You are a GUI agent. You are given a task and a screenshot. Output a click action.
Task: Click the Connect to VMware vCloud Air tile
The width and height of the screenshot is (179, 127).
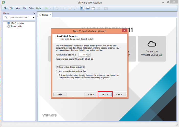pos(152,49)
